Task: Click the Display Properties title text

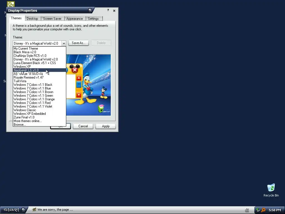Action: (23, 11)
